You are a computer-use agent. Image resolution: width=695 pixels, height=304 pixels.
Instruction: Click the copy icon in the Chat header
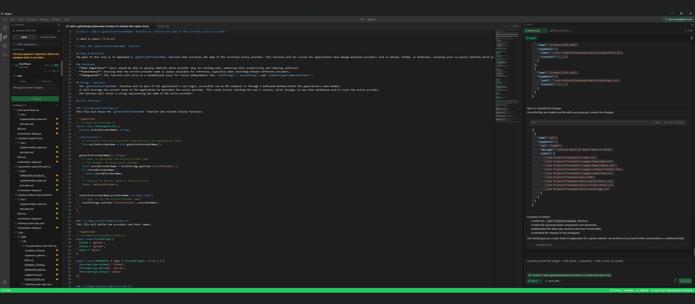pyautogui.click(x=692, y=25)
